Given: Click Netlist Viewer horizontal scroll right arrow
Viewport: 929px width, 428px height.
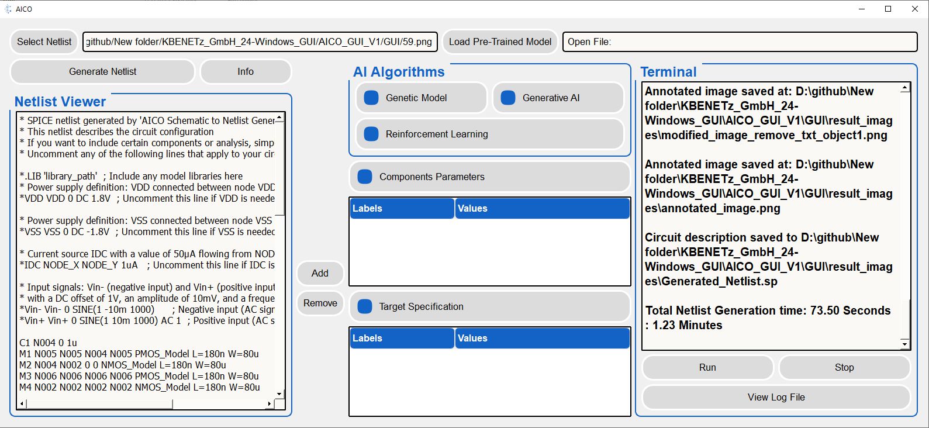Looking at the screenshot, I should point(269,403).
